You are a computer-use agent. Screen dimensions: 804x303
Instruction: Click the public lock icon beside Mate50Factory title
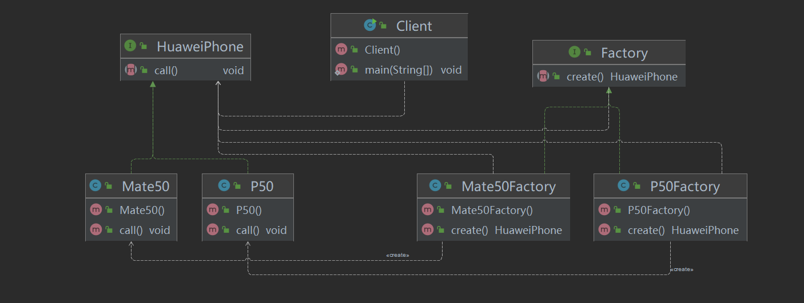[448, 186]
